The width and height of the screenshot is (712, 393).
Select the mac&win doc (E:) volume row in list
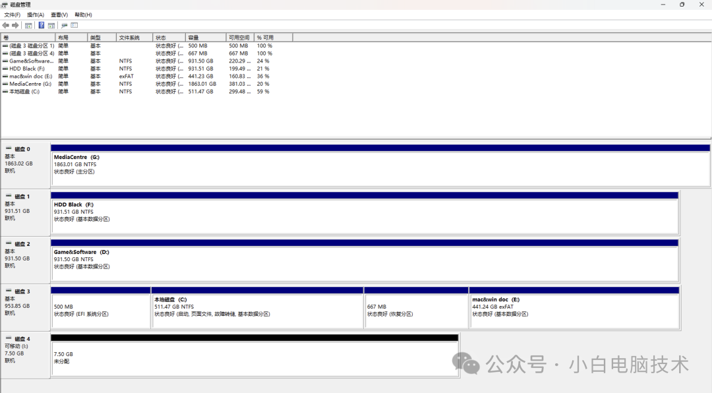[146, 76]
